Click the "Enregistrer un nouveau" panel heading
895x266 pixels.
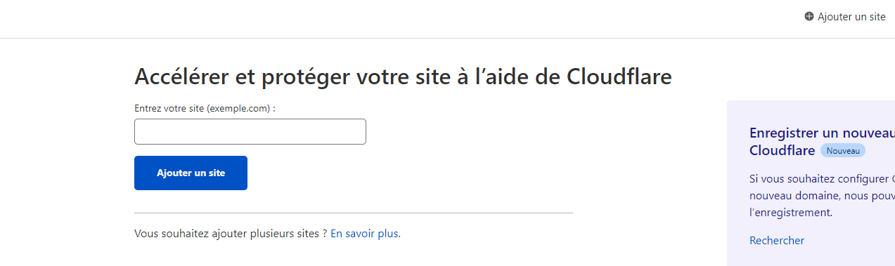point(822,133)
